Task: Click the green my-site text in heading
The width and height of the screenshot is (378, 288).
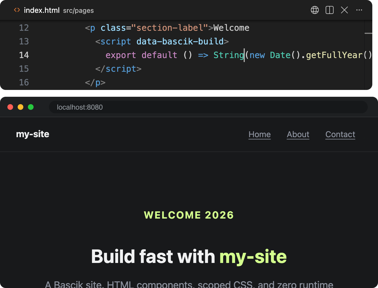Action: click(253, 257)
